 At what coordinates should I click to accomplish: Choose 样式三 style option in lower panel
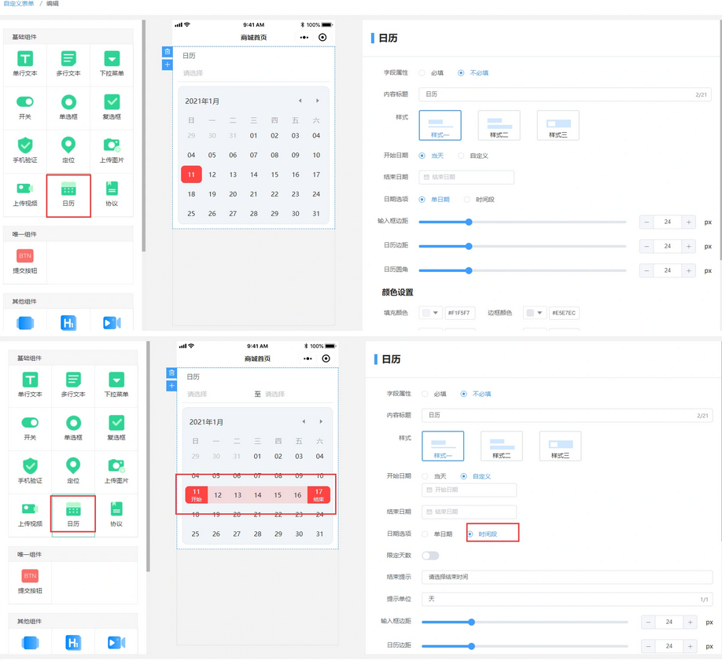(560, 446)
